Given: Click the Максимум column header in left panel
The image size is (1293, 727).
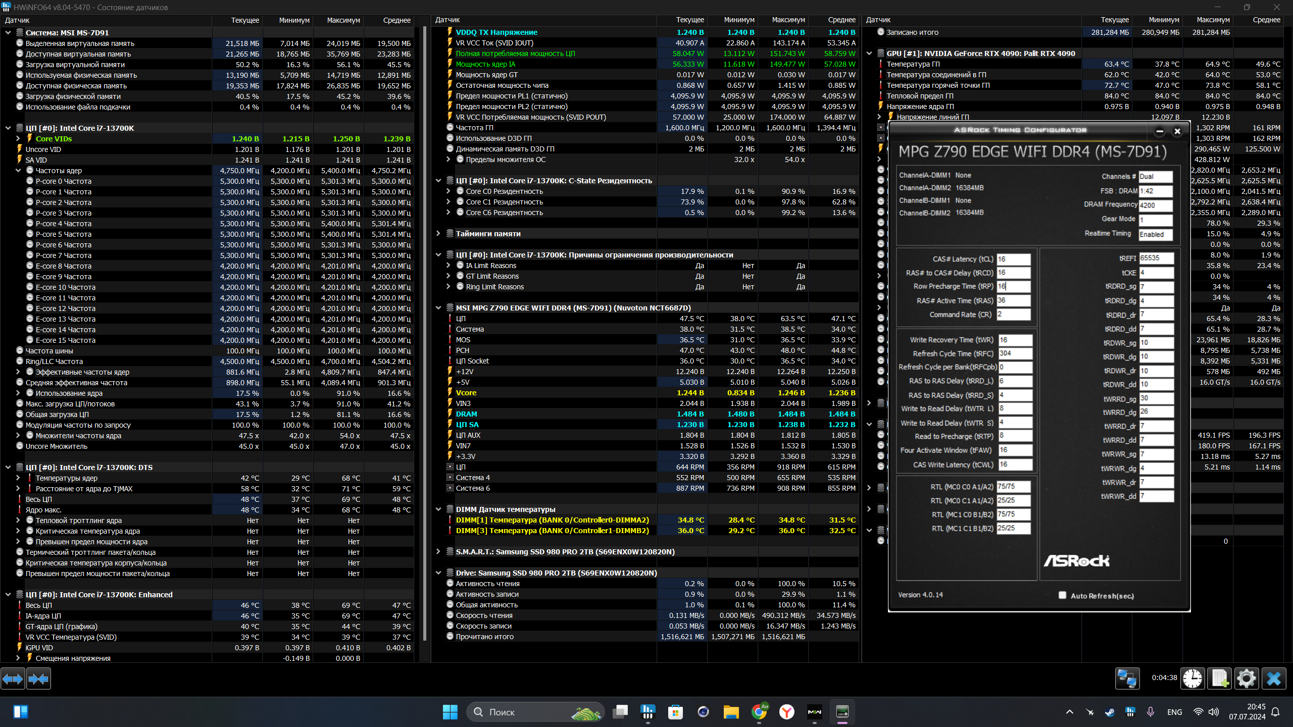Looking at the screenshot, I should (x=343, y=20).
